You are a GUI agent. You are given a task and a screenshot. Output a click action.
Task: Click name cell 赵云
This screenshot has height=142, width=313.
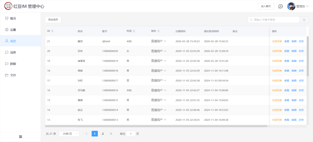coord(80,110)
